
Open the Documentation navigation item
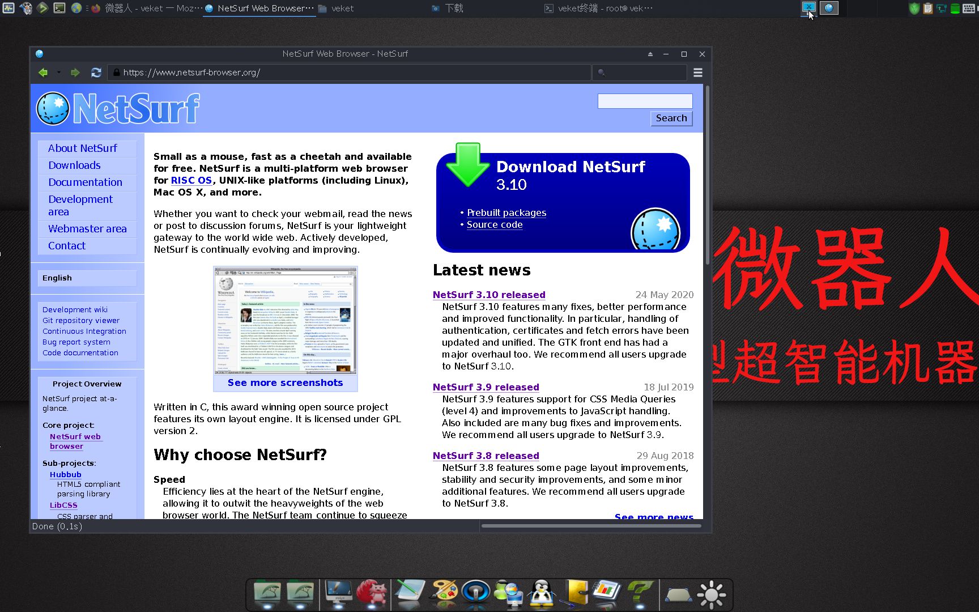coord(87,182)
